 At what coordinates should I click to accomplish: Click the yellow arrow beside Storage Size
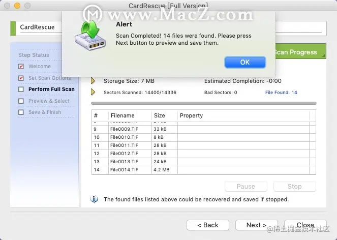93,81
